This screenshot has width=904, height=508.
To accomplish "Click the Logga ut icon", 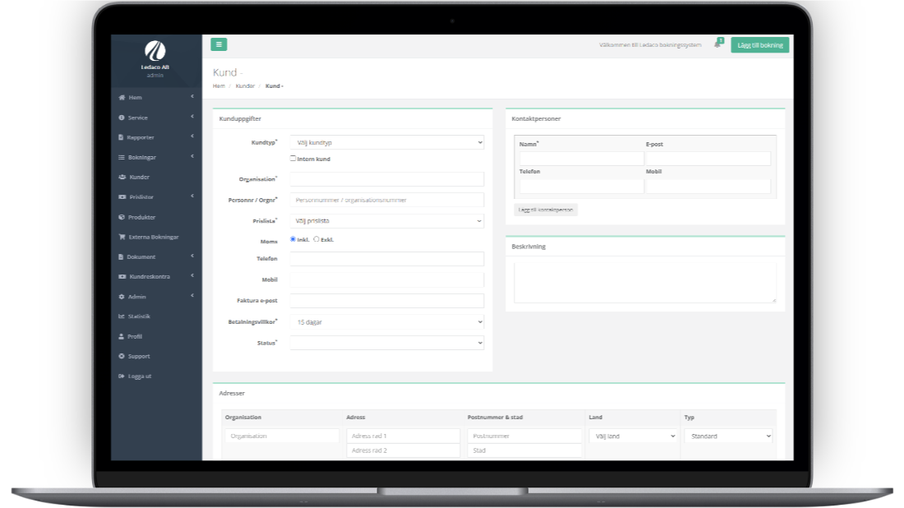I will tap(122, 376).
